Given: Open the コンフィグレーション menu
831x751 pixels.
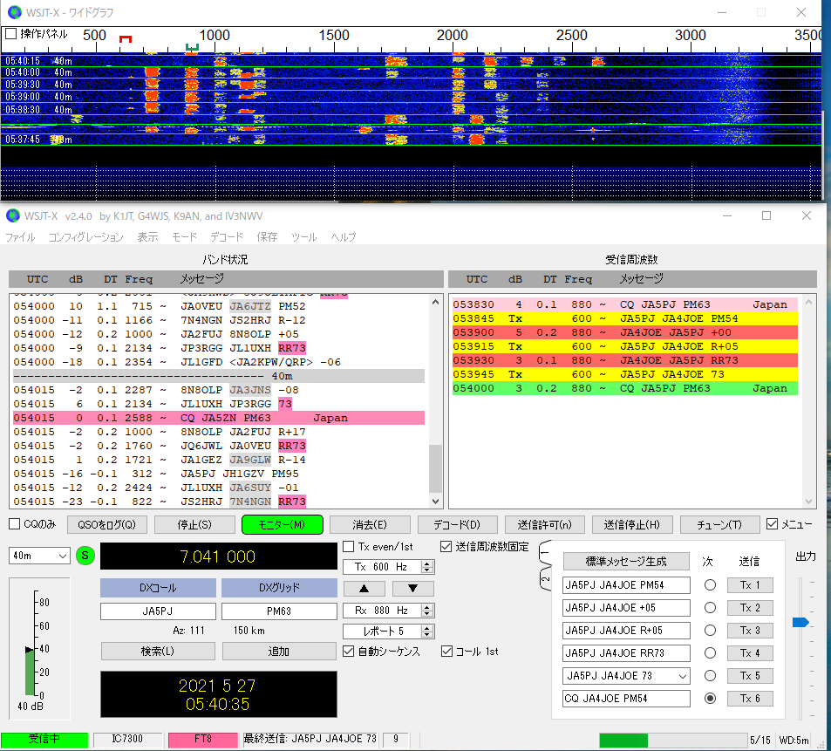Looking at the screenshot, I should (x=85, y=237).
